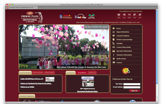Image resolution: width=163 pixels, height=104 pixels.
Task: Select the Premier Partners tab
Action: click(x=27, y=96)
